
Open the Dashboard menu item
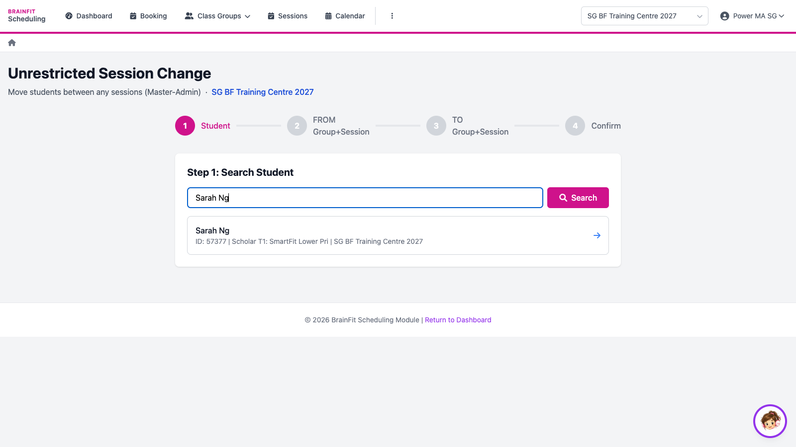(x=89, y=16)
